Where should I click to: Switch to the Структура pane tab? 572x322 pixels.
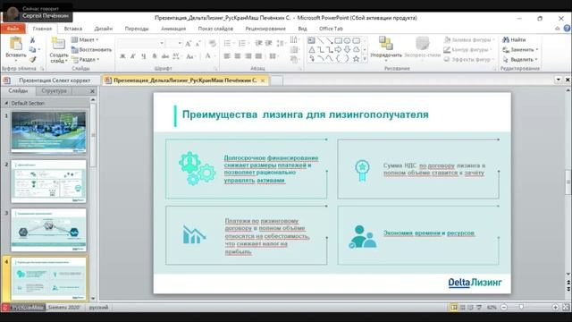[54, 91]
